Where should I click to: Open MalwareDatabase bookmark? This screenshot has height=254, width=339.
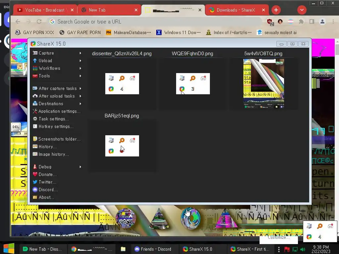pos(128,33)
